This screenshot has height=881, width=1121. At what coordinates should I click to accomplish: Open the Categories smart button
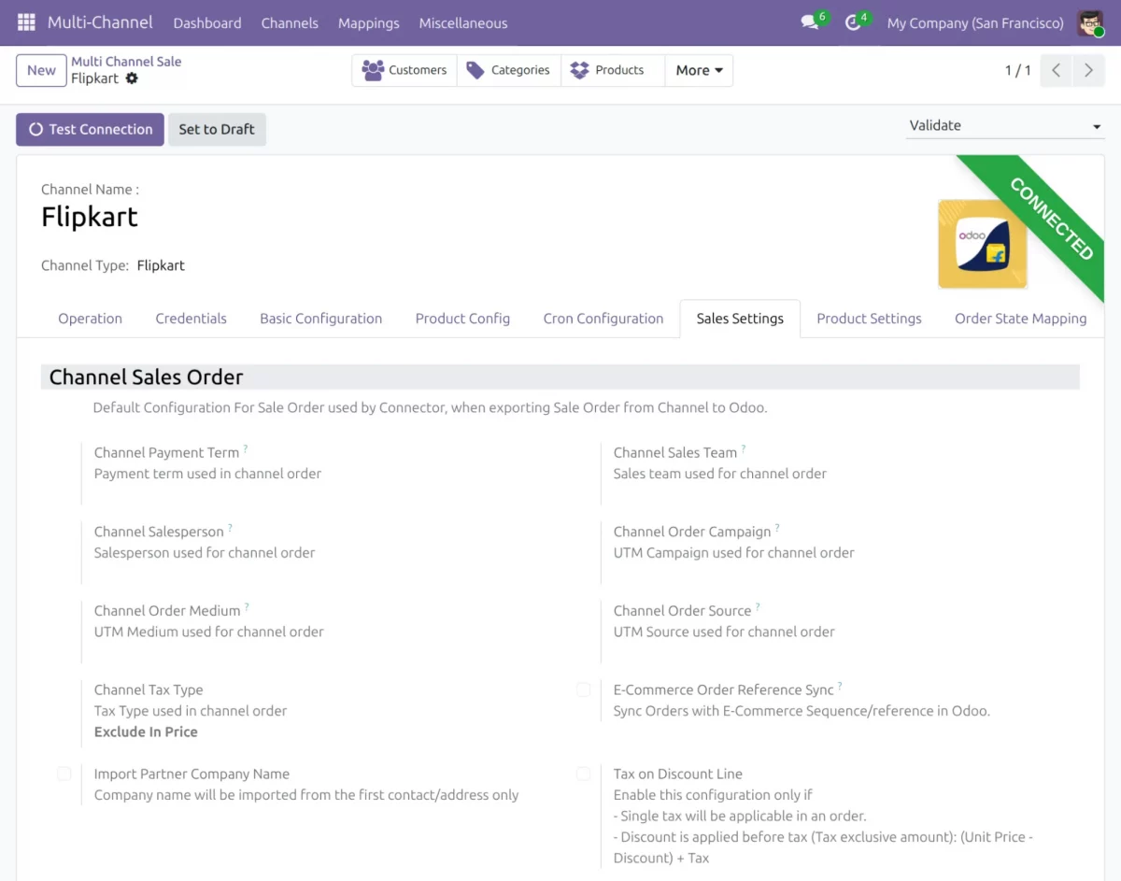pos(509,70)
